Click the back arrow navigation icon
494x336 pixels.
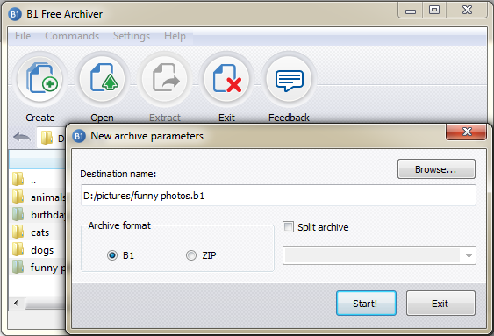tap(22, 138)
